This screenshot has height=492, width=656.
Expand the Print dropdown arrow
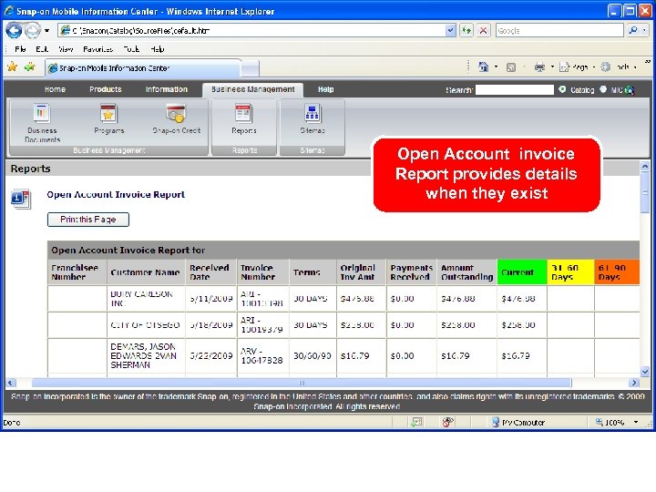coord(552,67)
